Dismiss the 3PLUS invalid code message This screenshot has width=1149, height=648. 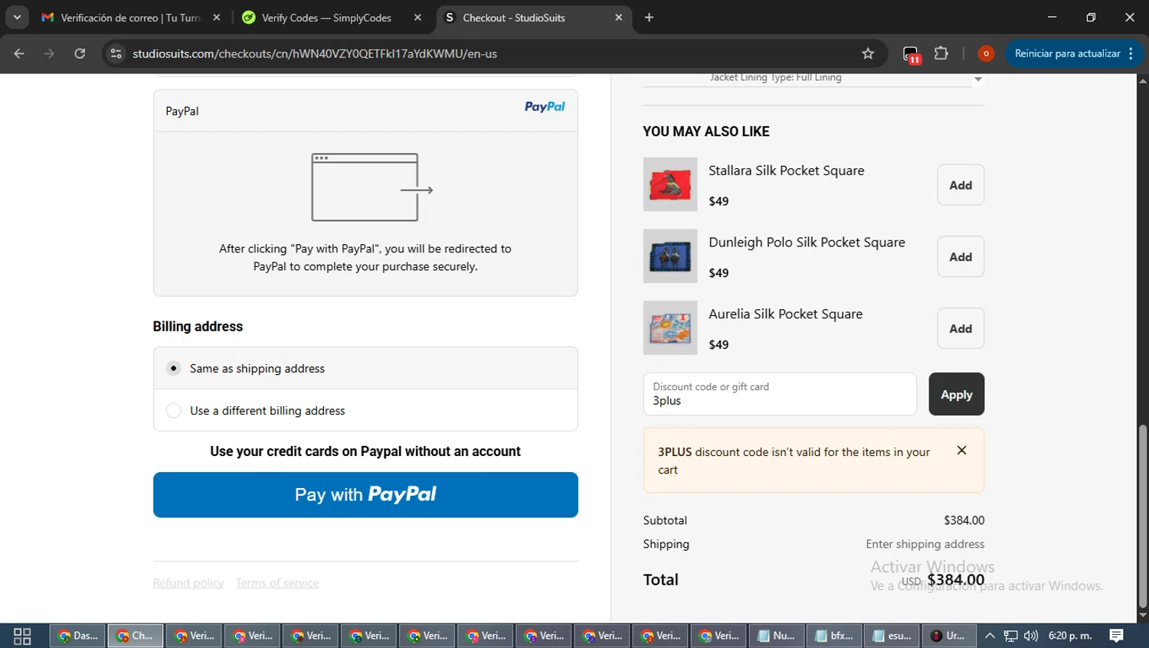tap(962, 451)
